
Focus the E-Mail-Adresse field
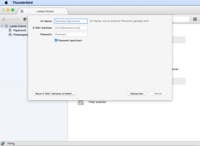click(x=71, y=28)
